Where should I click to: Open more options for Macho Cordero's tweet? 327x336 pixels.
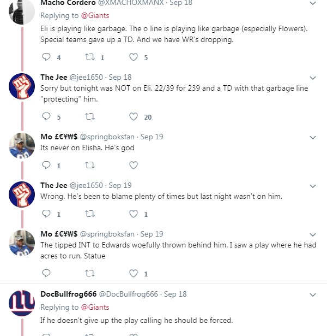(313, 3)
